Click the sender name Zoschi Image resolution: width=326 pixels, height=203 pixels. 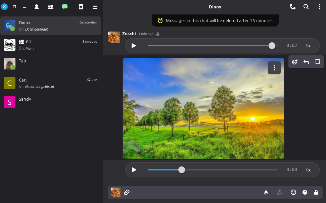point(129,34)
